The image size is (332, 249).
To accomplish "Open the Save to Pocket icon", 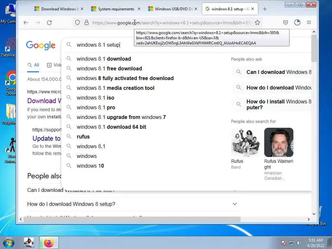I will (286, 22).
